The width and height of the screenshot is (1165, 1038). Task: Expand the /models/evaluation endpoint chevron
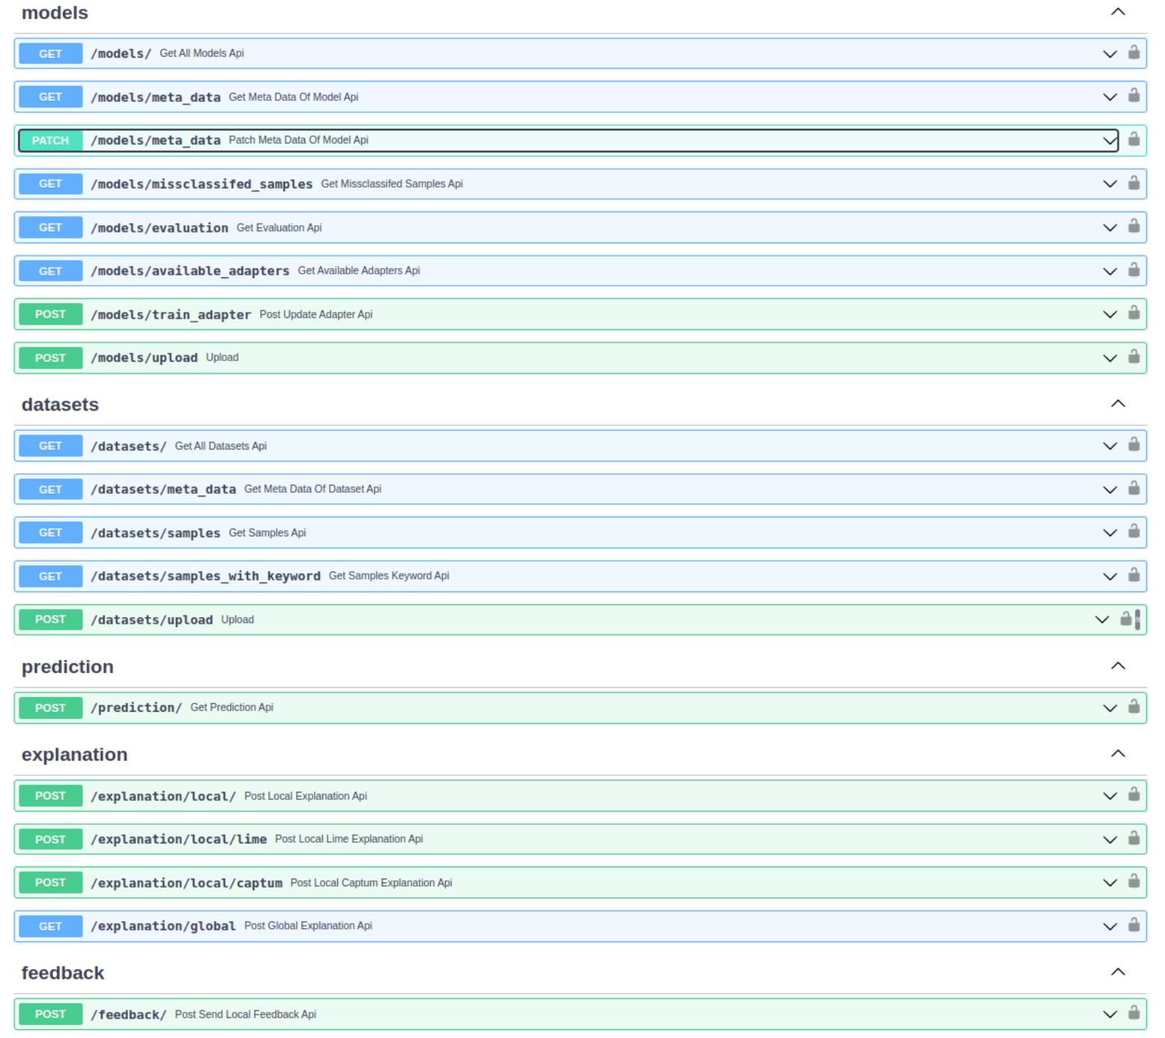pyautogui.click(x=1110, y=227)
